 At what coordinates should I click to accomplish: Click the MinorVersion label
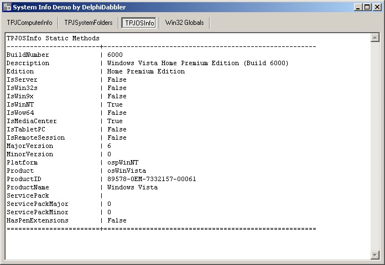[30, 154]
